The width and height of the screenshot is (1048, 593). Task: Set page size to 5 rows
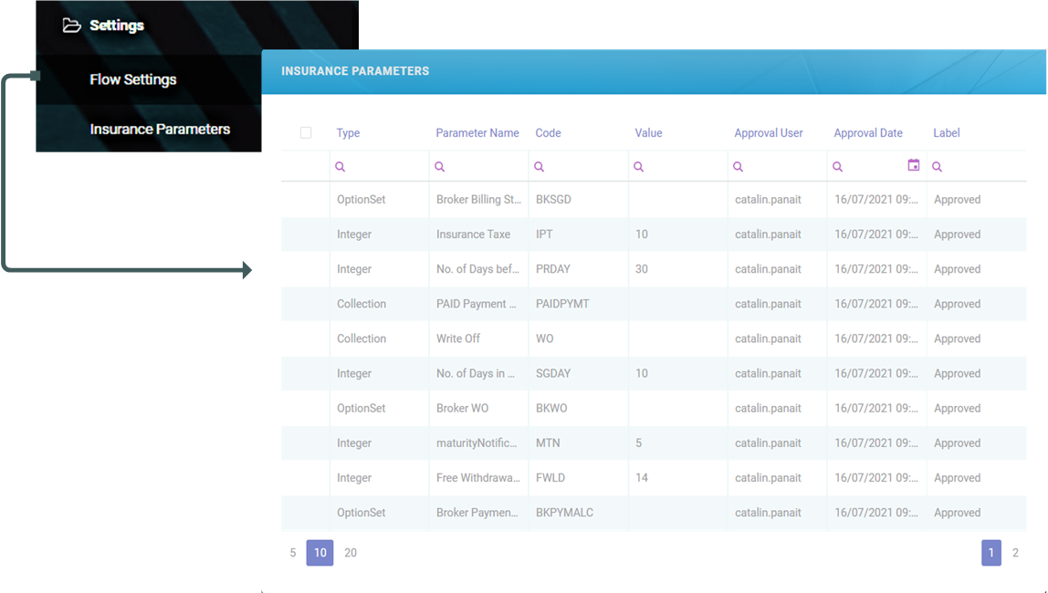point(293,553)
